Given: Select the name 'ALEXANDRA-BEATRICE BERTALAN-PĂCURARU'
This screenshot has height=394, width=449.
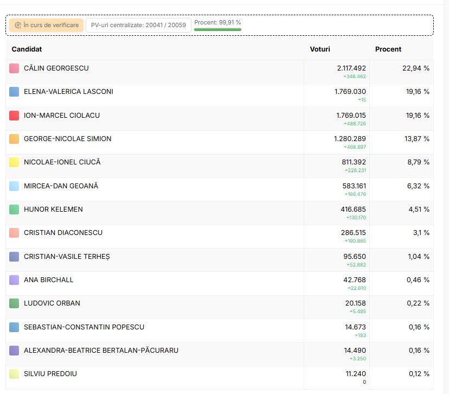Looking at the screenshot, I should (x=101, y=350).
